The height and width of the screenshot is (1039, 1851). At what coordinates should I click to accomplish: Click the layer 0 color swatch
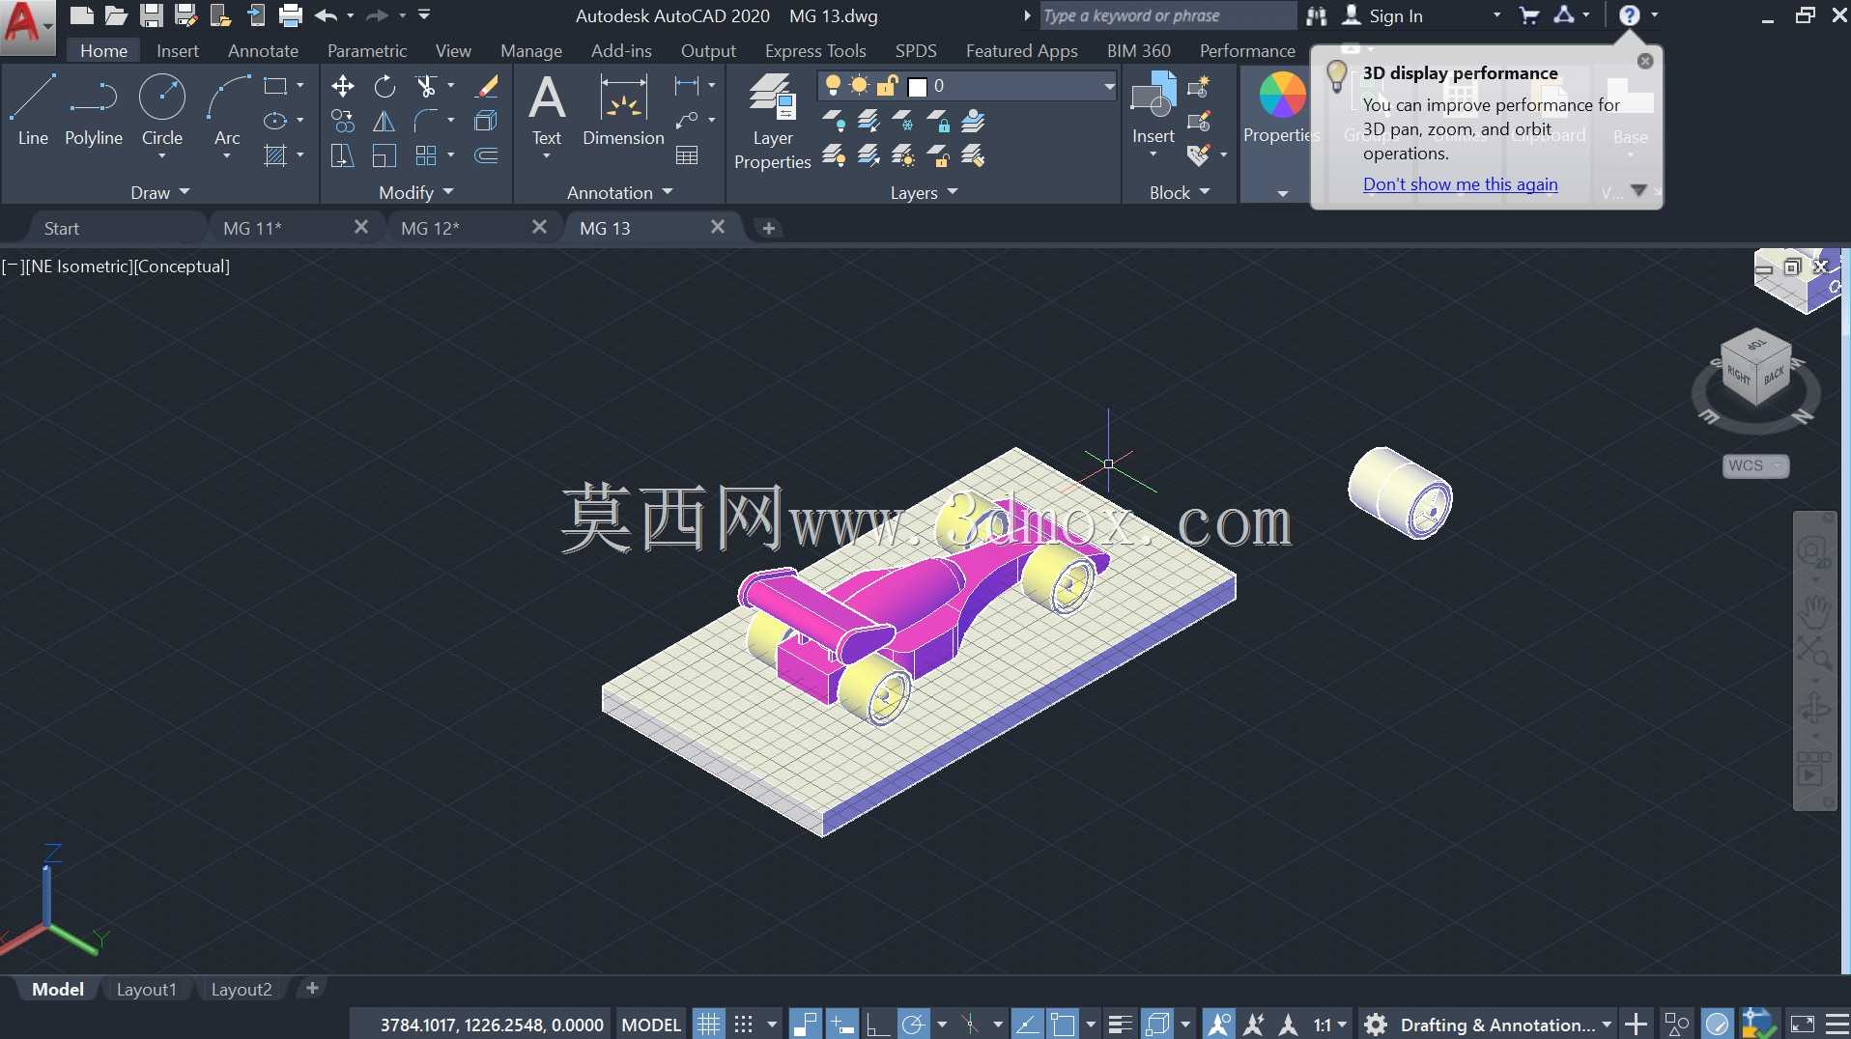click(918, 87)
